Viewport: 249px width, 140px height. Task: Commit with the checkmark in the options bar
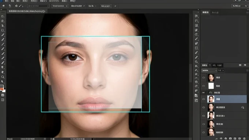[x=115, y=6]
